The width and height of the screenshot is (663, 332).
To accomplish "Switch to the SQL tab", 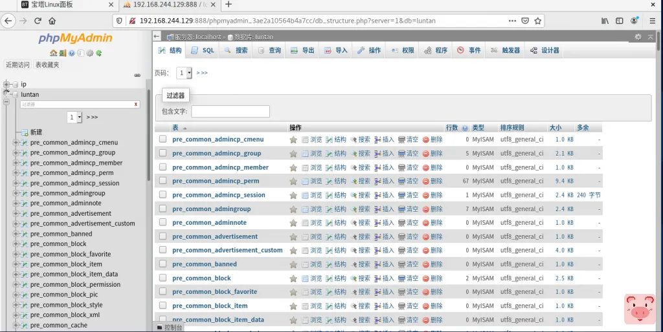I will pos(202,50).
